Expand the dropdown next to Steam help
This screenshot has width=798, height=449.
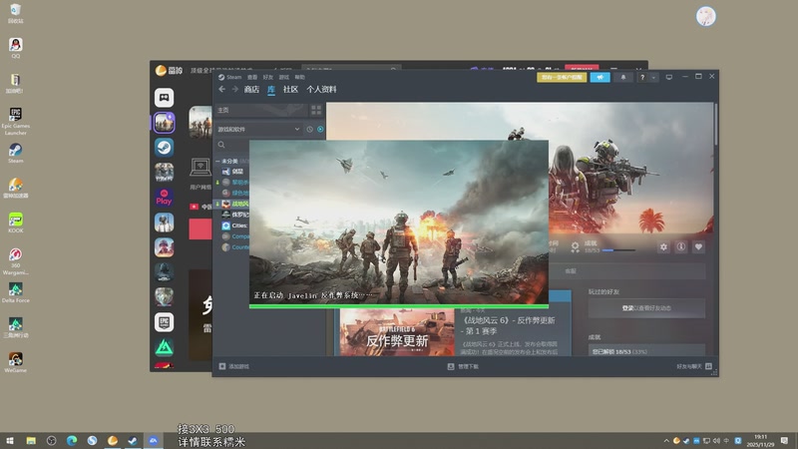[653, 78]
